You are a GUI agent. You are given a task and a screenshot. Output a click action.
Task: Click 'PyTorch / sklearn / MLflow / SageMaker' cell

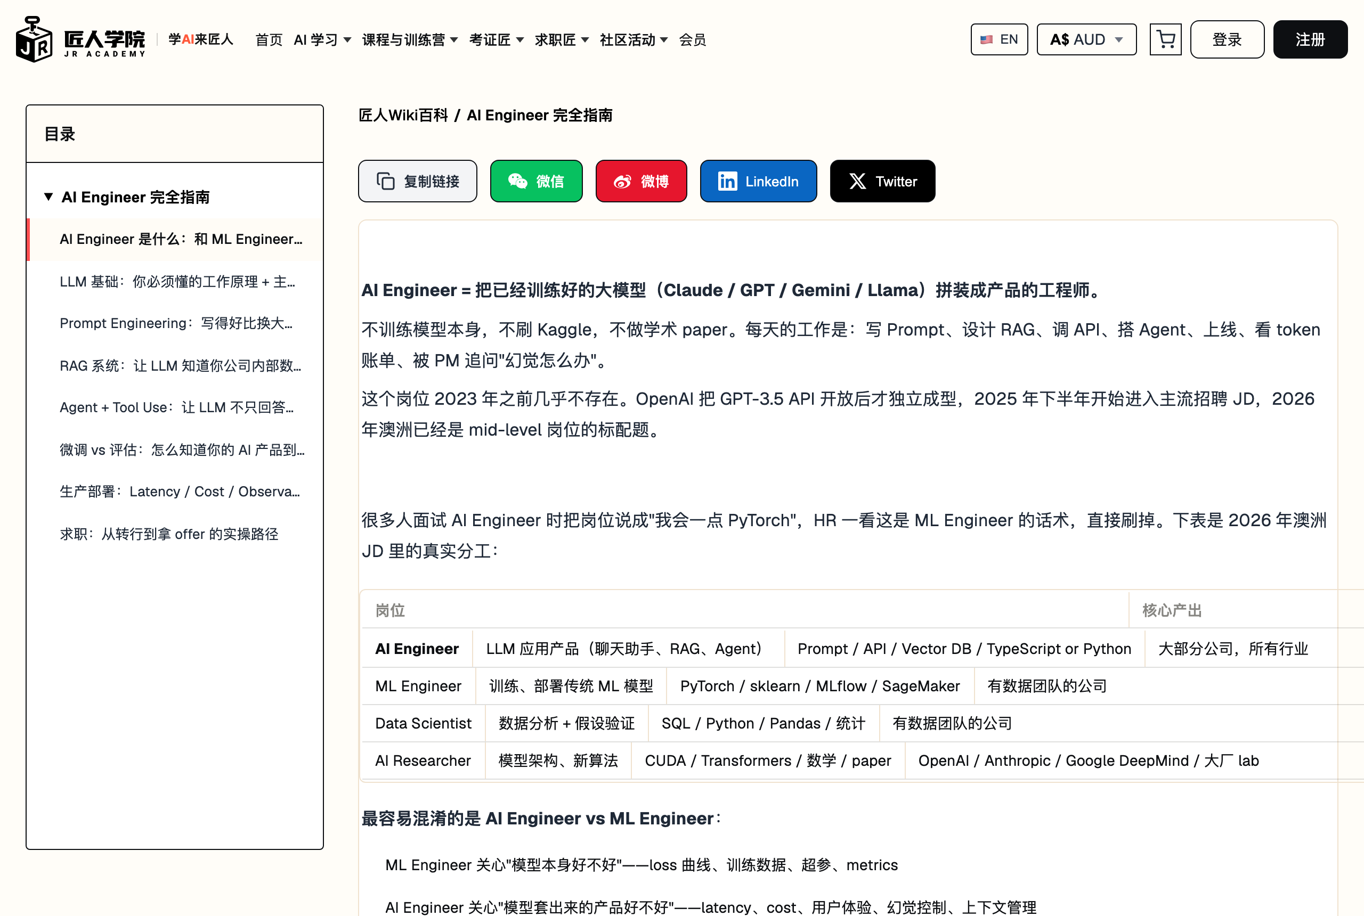820,686
